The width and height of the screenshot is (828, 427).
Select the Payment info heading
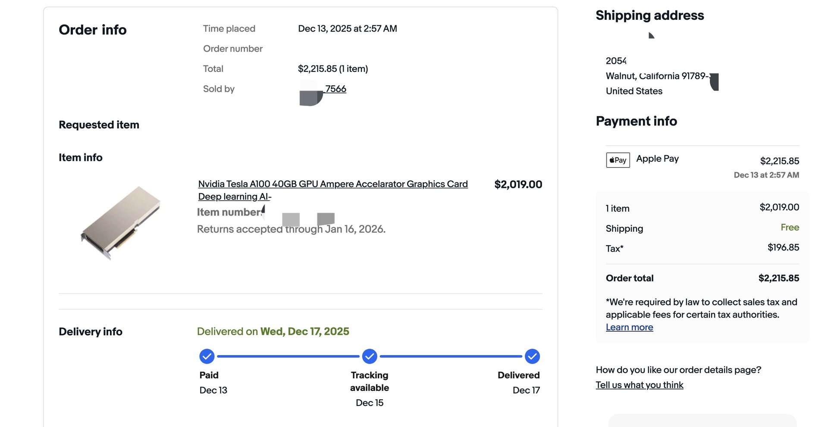coord(636,121)
